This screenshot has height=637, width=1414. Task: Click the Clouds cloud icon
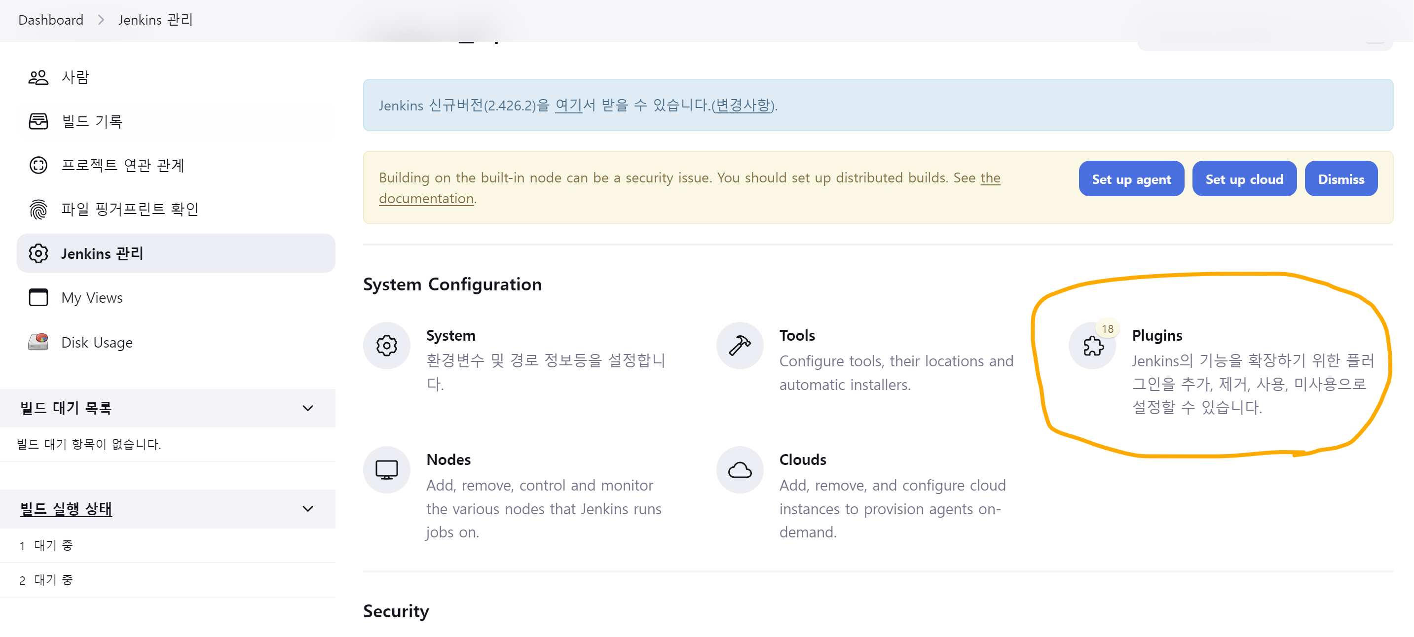point(740,470)
